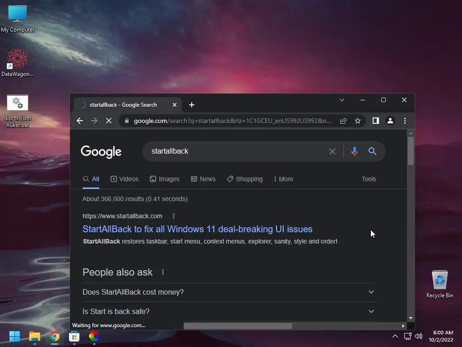Screen dimensions: 462x347
Task: Show hidden system tray icons
Action: click(395, 336)
